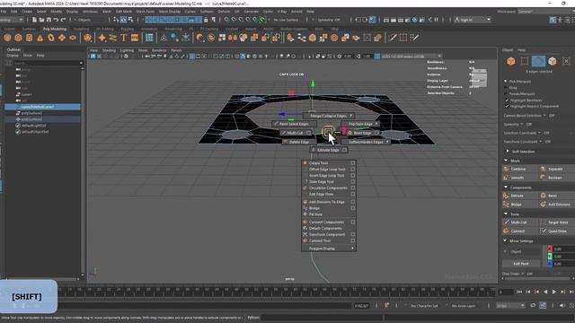Expand Merge/Collapse Edges submenu arrow

[351, 116]
